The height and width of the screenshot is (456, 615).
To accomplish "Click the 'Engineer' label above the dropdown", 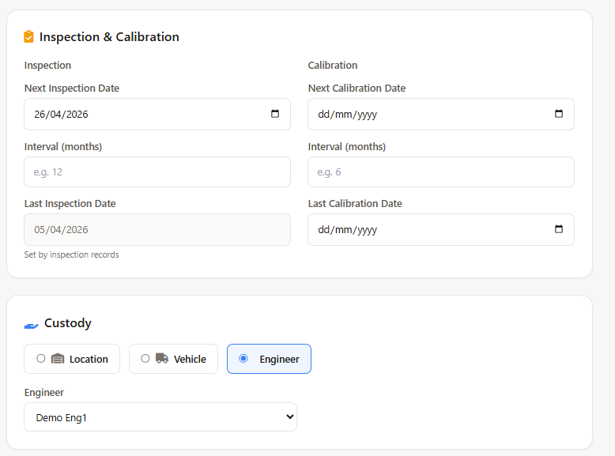I will [44, 393].
